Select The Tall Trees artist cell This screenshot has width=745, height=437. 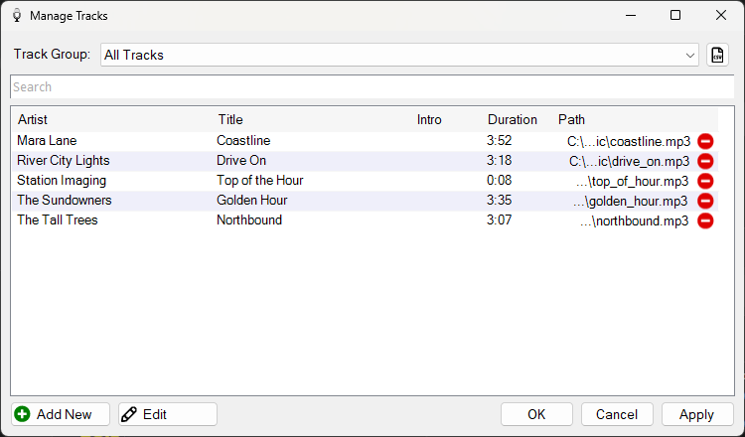(58, 219)
